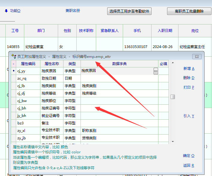Screen dimensions: 212x176
Task: Toggle 必填 cell for cj_lb row
Action: 163,86
